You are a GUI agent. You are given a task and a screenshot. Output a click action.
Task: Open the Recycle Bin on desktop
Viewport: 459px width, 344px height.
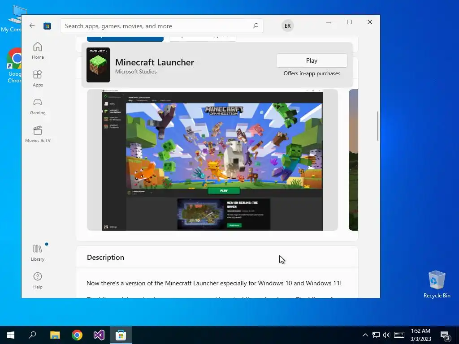(x=437, y=284)
